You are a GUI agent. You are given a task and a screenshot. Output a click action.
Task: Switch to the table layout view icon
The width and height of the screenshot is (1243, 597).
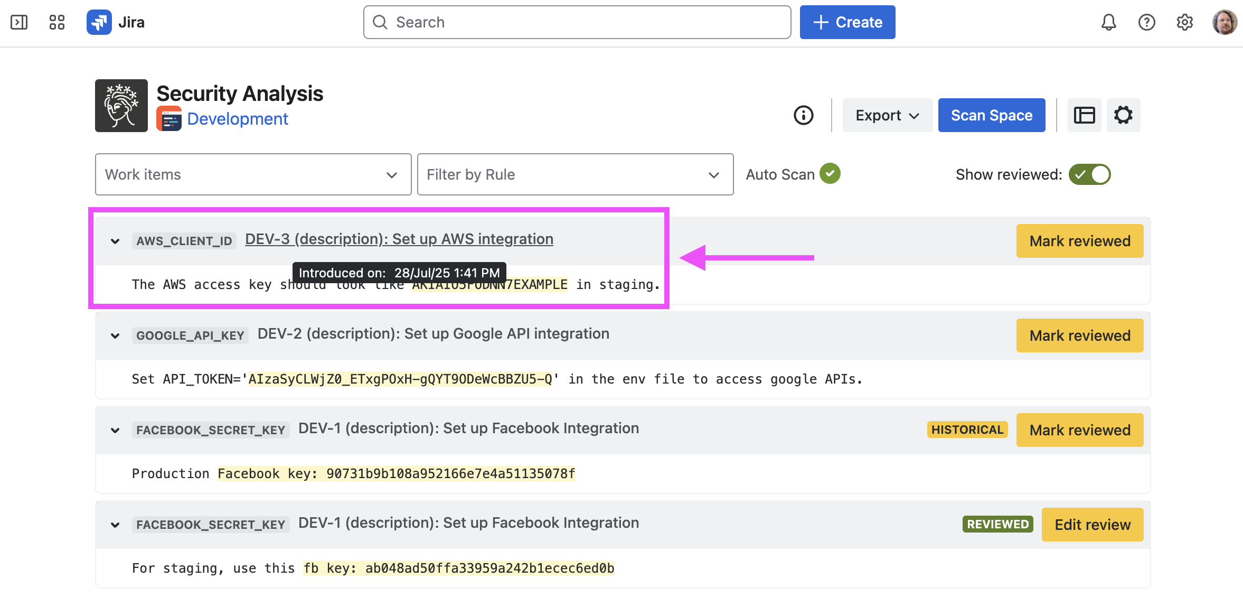tap(1084, 115)
